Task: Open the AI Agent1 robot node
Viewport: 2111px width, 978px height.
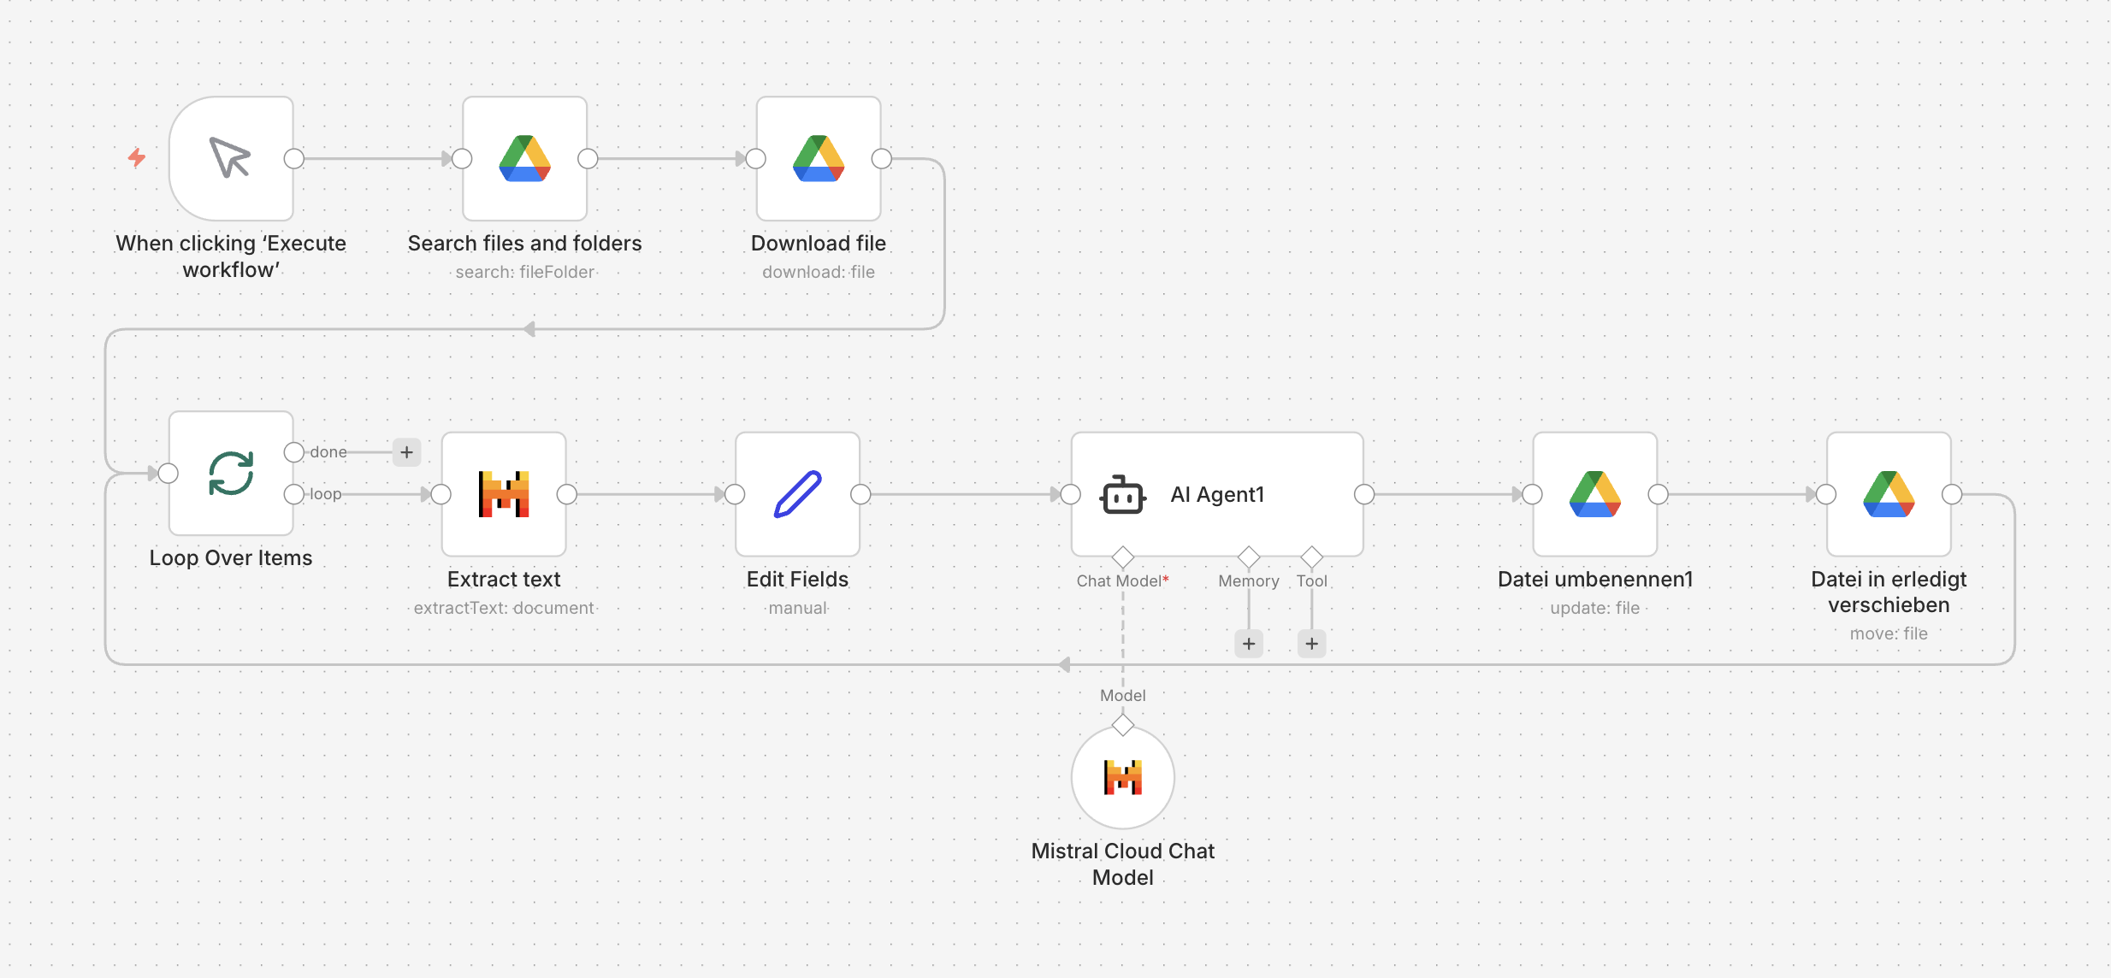Action: click(1215, 494)
